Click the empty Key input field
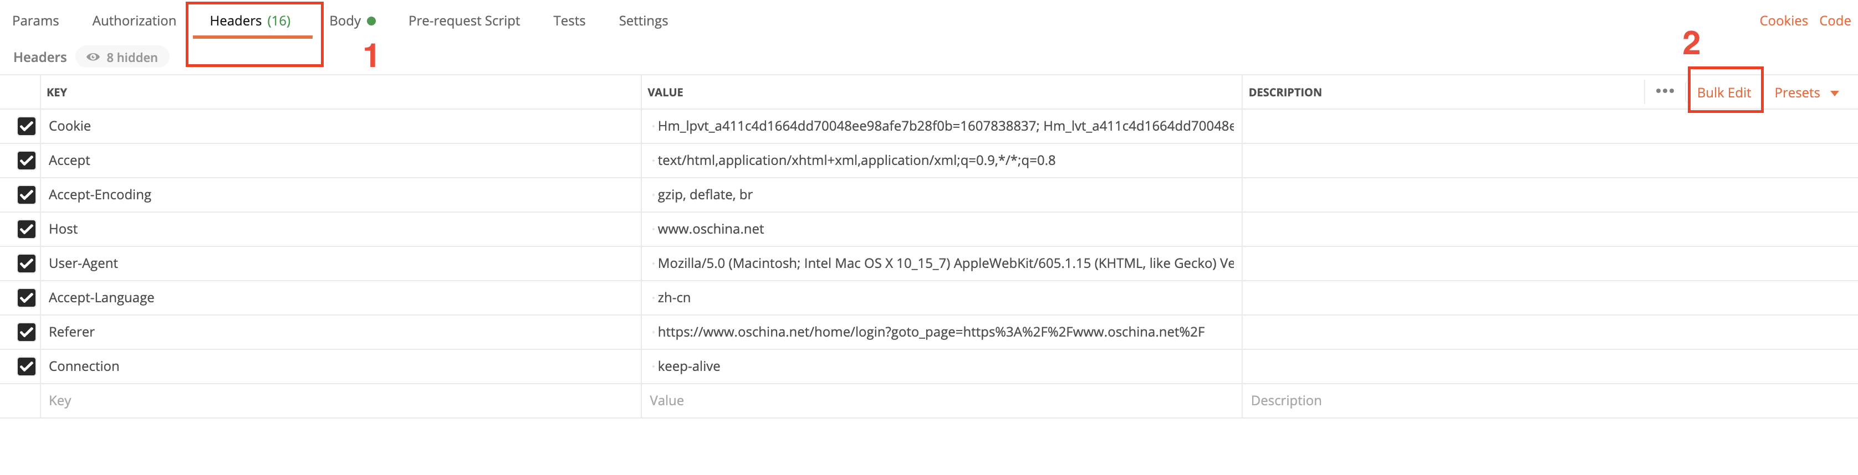The image size is (1858, 475). tap(340, 401)
